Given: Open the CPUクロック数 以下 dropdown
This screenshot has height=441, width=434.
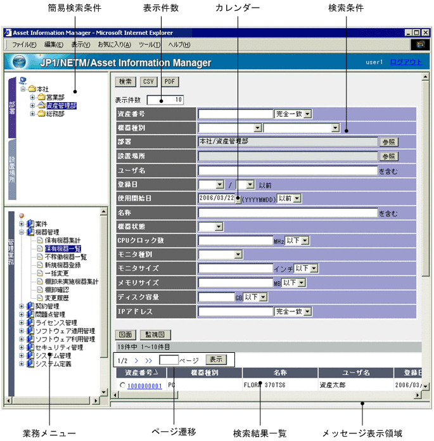Looking at the screenshot, I should (x=305, y=240).
